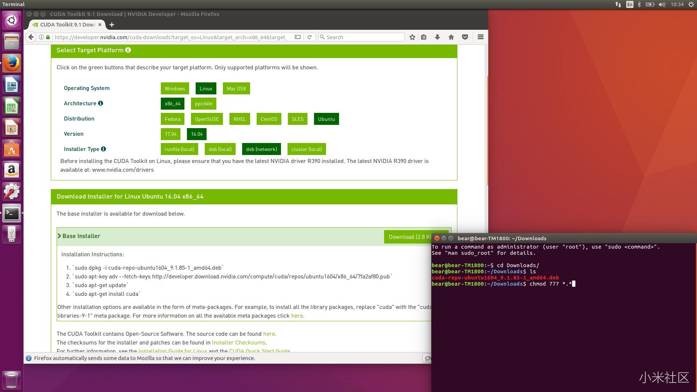Toggle Reader View in the address bar

pos(298,37)
